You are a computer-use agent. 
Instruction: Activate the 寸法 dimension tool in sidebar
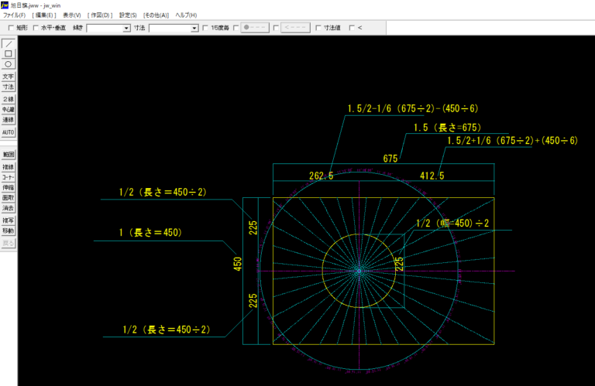tap(8, 87)
